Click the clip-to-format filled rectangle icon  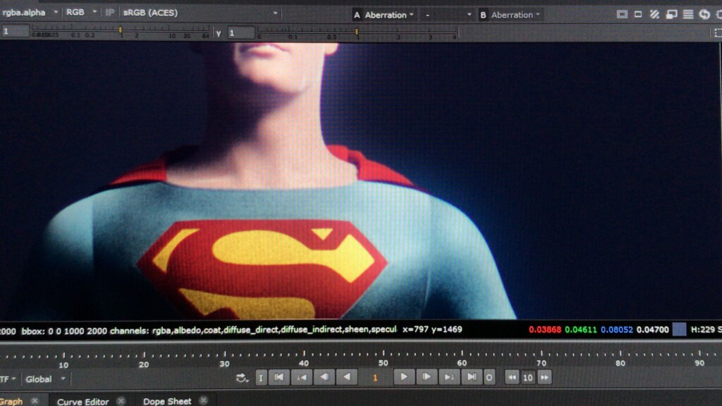[x=622, y=14]
